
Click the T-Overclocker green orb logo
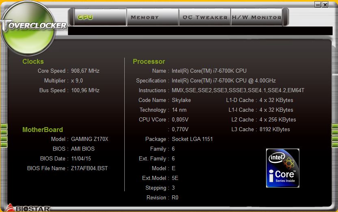click(x=28, y=28)
